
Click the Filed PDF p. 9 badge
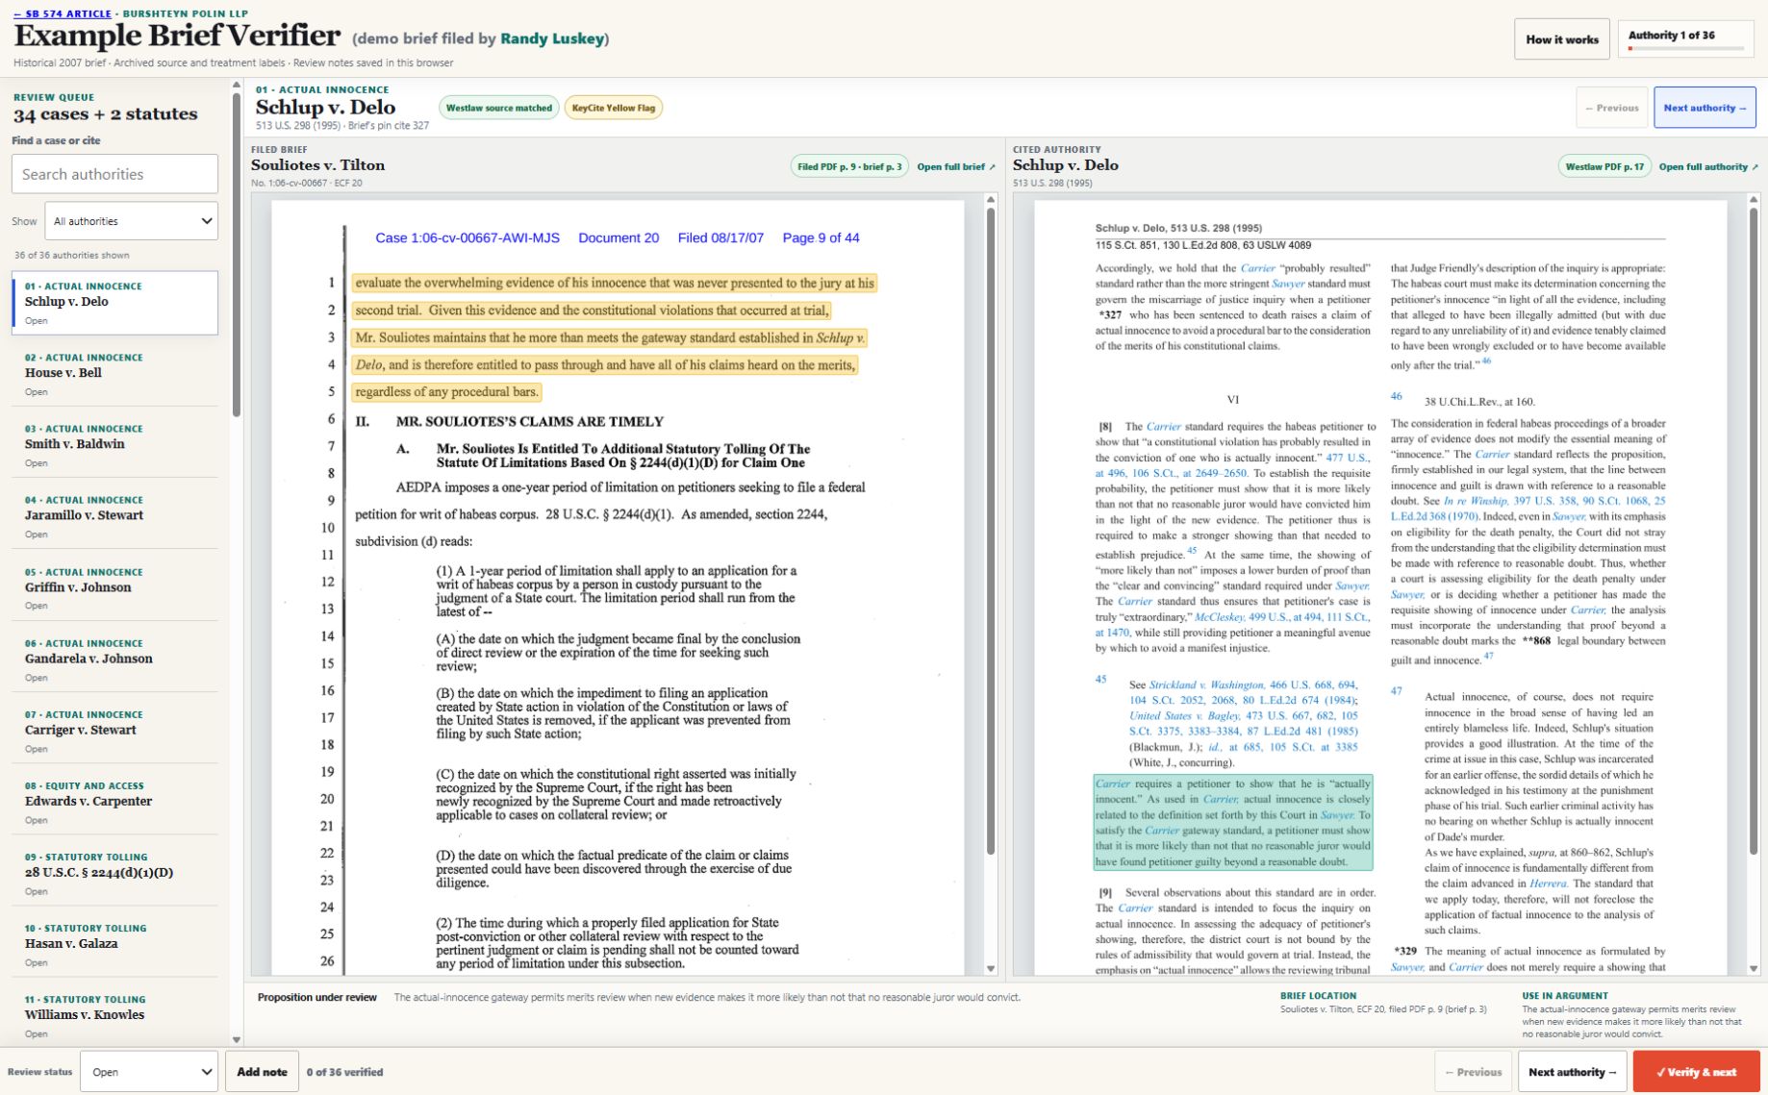point(849,166)
